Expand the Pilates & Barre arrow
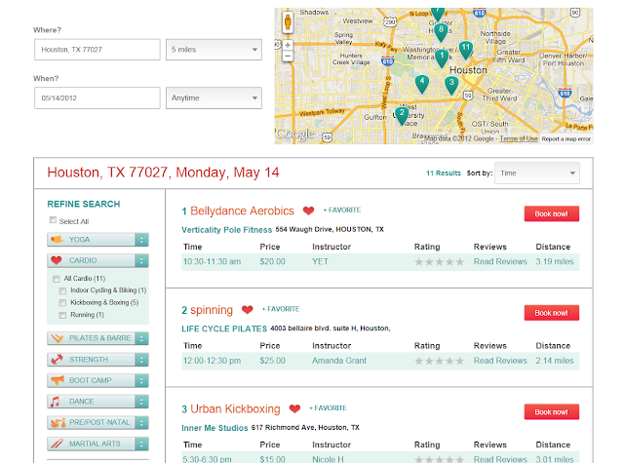The height and width of the screenshot is (463, 624). (141, 338)
